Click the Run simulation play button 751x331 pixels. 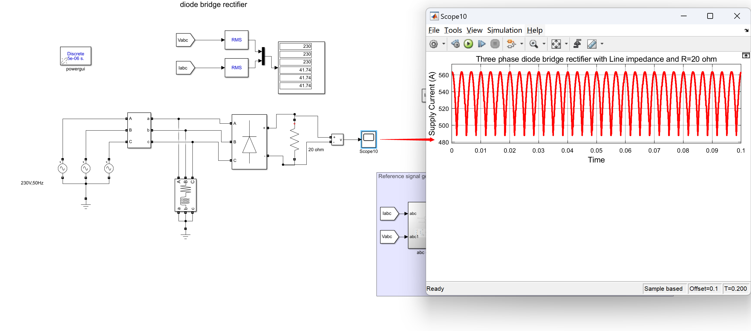(x=468, y=44)
